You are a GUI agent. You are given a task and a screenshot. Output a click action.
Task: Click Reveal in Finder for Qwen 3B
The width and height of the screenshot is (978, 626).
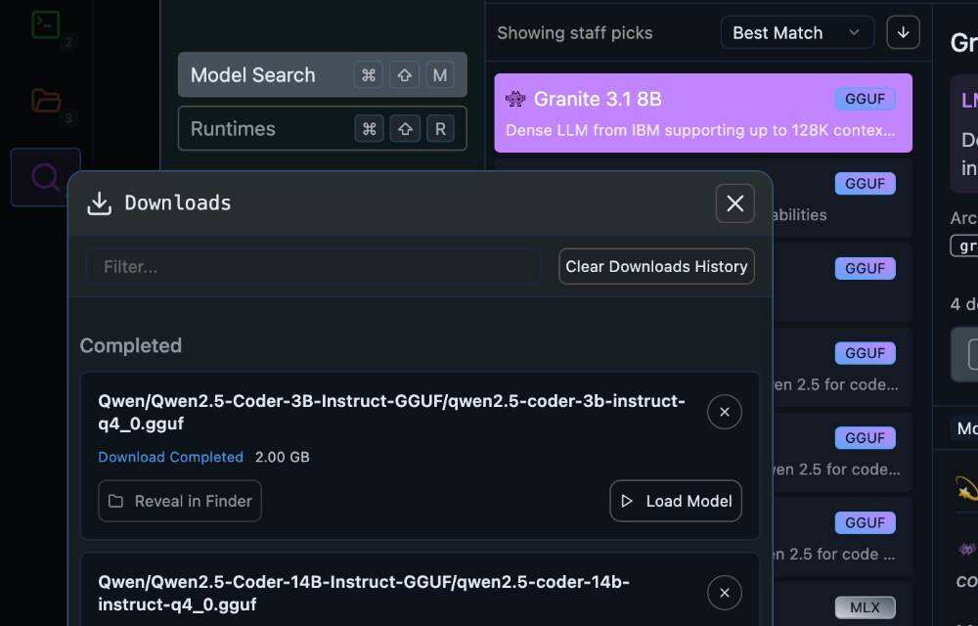tap(180, 501)
